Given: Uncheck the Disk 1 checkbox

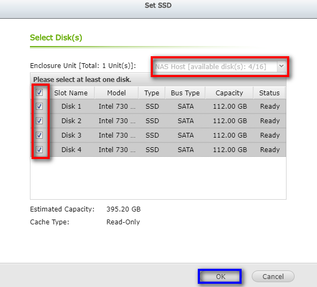Looking at the screenshot, I should [x=39, y=107].
